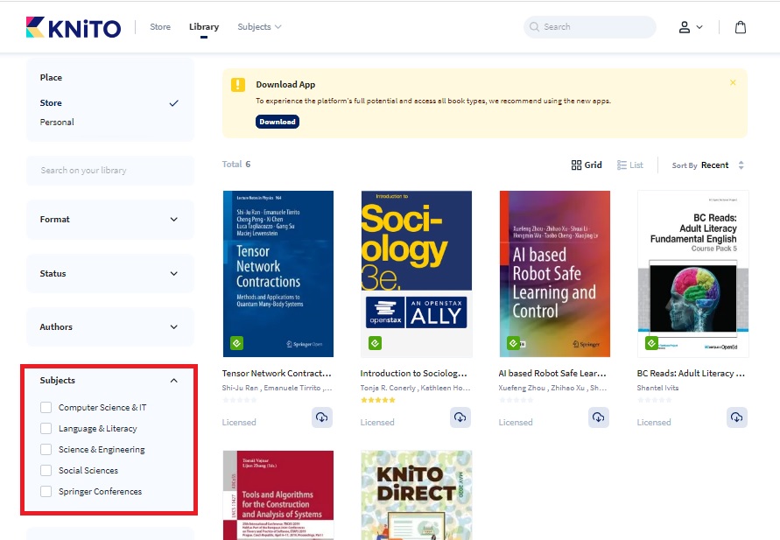Viewport: 780px width, 540px height.
Task: Dismiss the Download App banner
Action: pyautogui.click(x=733, y=83)
